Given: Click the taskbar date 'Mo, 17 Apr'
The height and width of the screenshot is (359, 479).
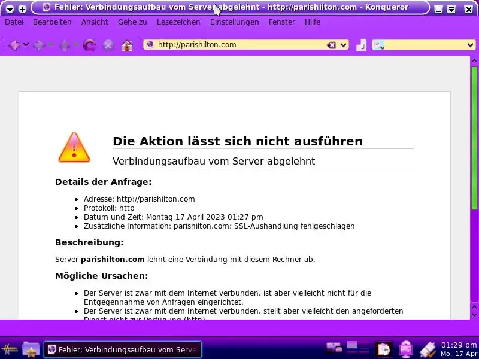Looking at the screenshot, I should (x=459, y=354).
